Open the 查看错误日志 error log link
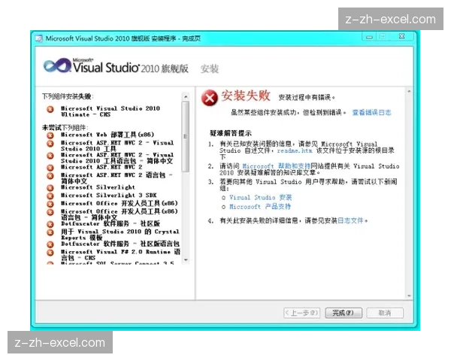 point(371,112)
